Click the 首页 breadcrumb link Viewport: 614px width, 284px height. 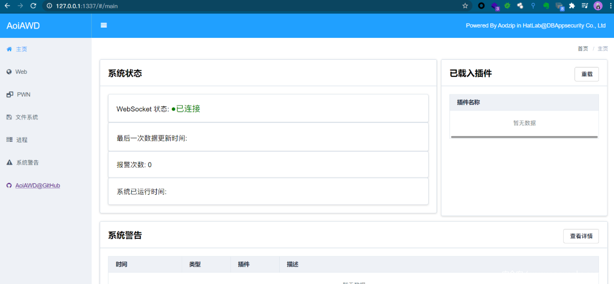583,49
